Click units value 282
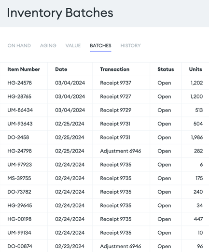 (198, 151)
